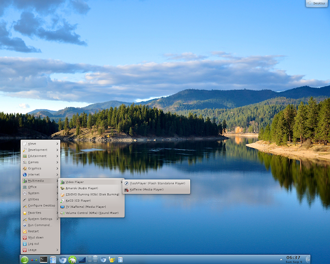
Task: Click the Favorites star icon
Action: (x=25, y=213)
